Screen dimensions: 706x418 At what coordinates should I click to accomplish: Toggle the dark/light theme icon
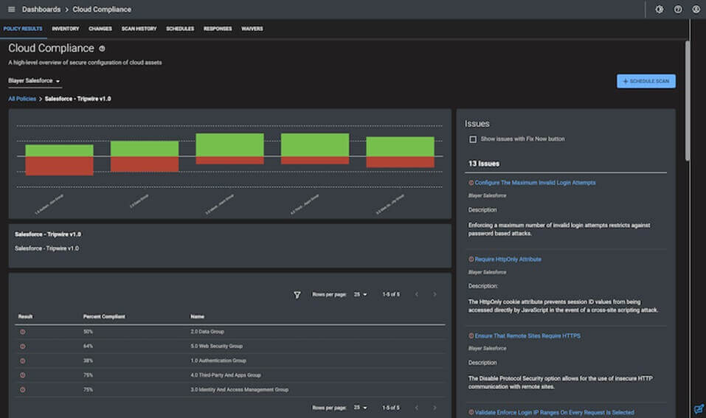tap(659, 10)
